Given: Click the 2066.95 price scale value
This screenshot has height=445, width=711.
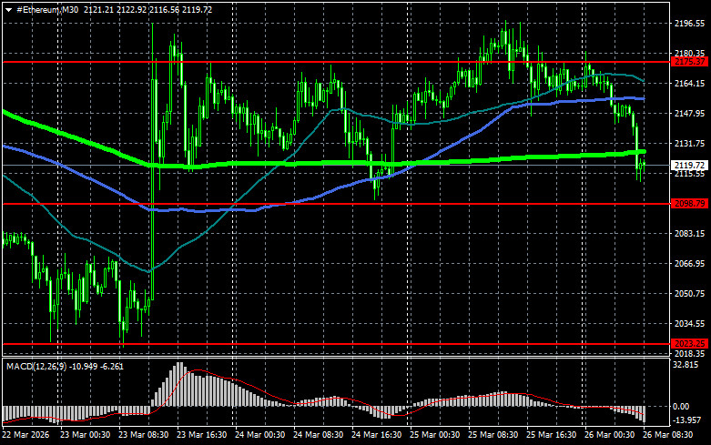Looking at the screenshot, I should tap(690, 263).
